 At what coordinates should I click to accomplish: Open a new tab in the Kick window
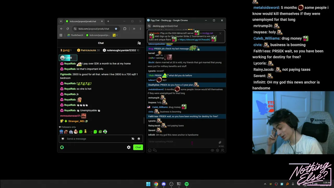108,21
